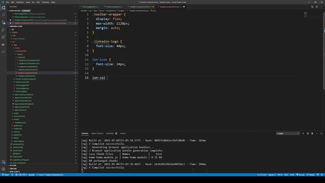Screen dimensions: 325x183
Task: Expand the environments folder in explorer
Action: 19,116
